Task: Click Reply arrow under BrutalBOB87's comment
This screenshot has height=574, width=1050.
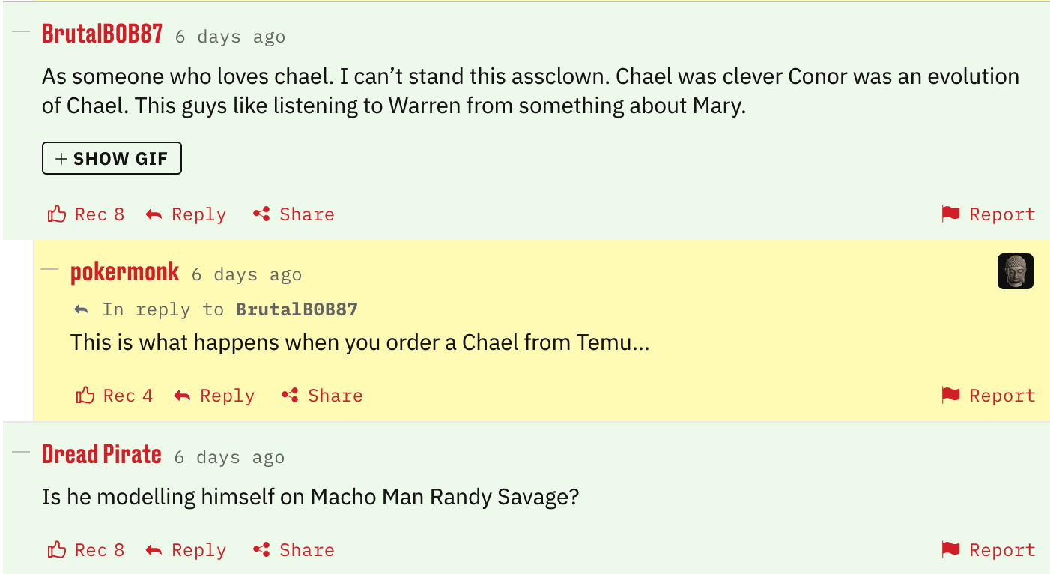Action: [186, 214]
